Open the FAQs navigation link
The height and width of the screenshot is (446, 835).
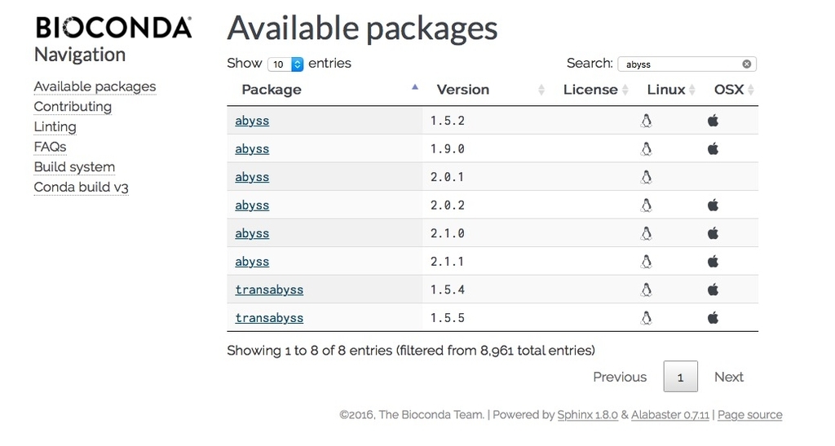click(50, 147)
